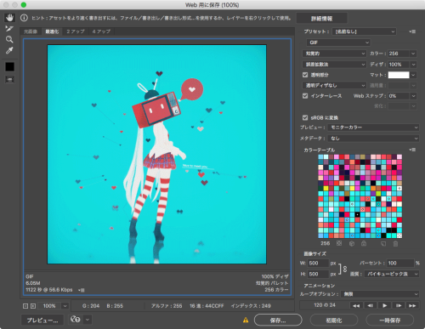Click the 詳細情報 button

(321, 19)
